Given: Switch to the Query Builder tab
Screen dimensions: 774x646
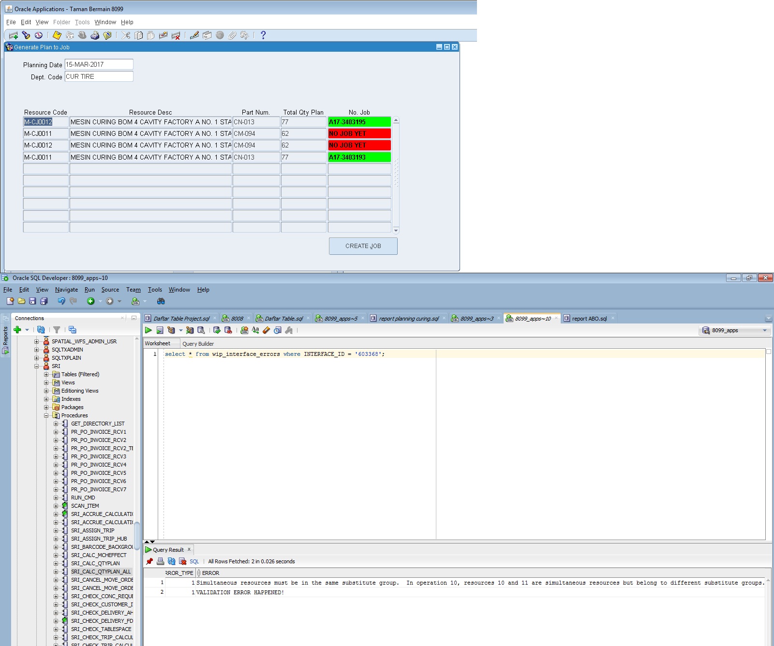Looking at the screenshot, I should 198,344.
